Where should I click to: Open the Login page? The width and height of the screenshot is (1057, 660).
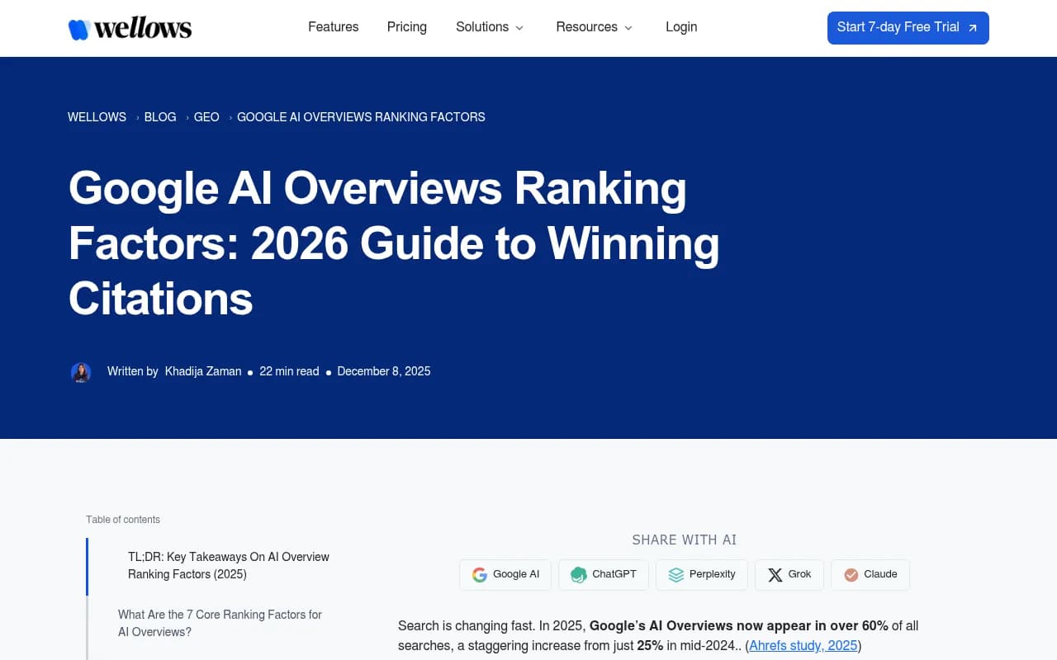[x=681, y=27]
